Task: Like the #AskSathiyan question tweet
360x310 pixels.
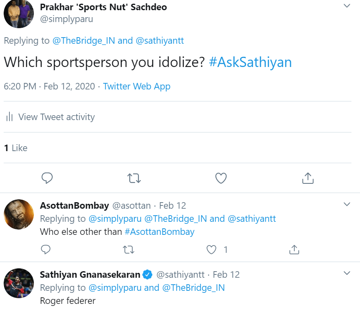Action: [x=221, y=178]
